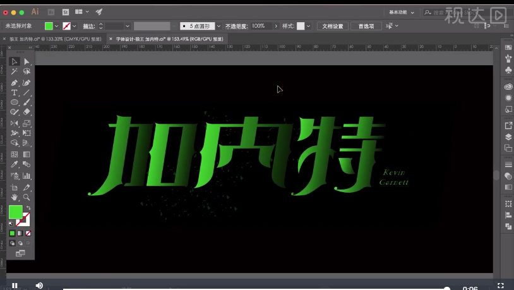This screenshot has width=514, height=290.
Task: Choose the Lasso tool
Action: (27, 71)
